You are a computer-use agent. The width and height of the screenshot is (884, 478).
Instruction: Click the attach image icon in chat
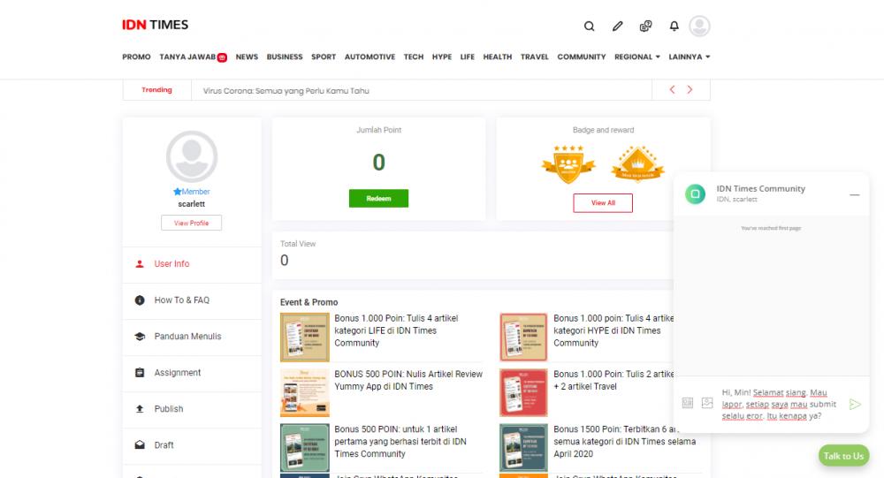click(707, 403)
